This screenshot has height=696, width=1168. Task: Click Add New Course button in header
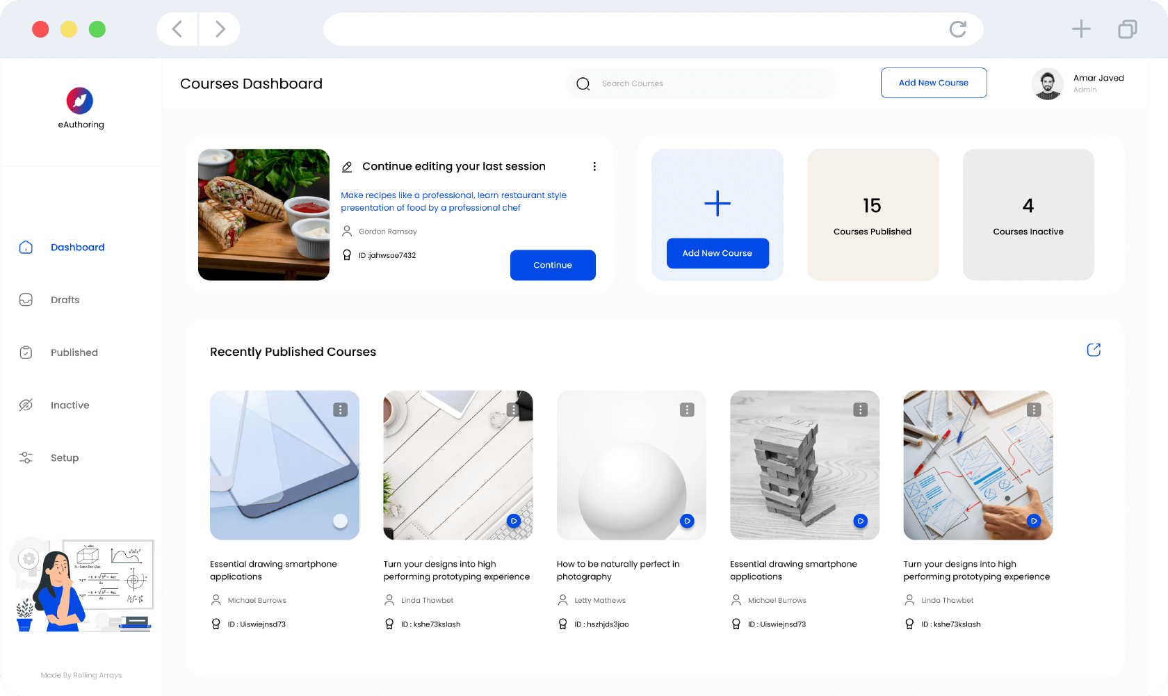pos(933,83)
